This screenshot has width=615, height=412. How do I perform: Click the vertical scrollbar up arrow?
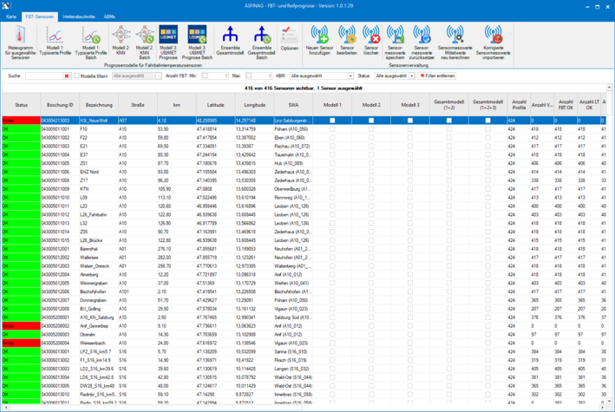[609, 87]
